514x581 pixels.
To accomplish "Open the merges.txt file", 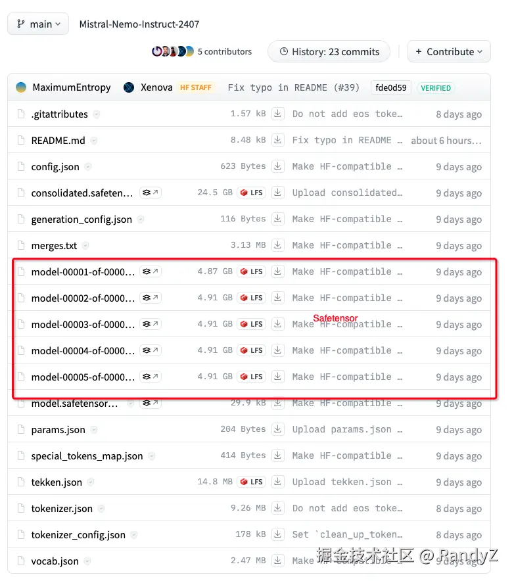I will pos(54,246).
